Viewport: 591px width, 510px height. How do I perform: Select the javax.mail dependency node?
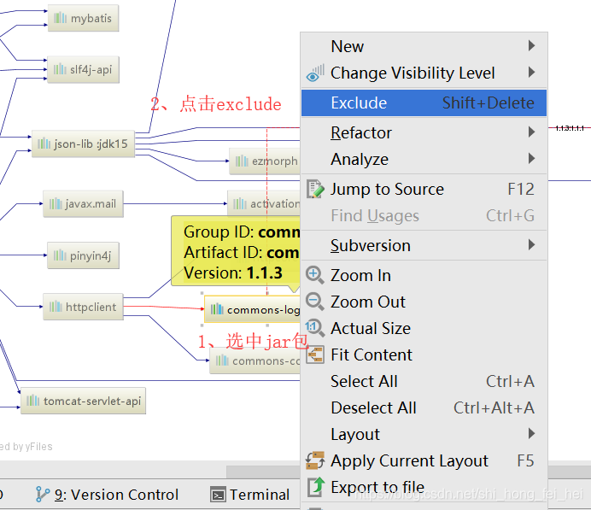[84, 203]
